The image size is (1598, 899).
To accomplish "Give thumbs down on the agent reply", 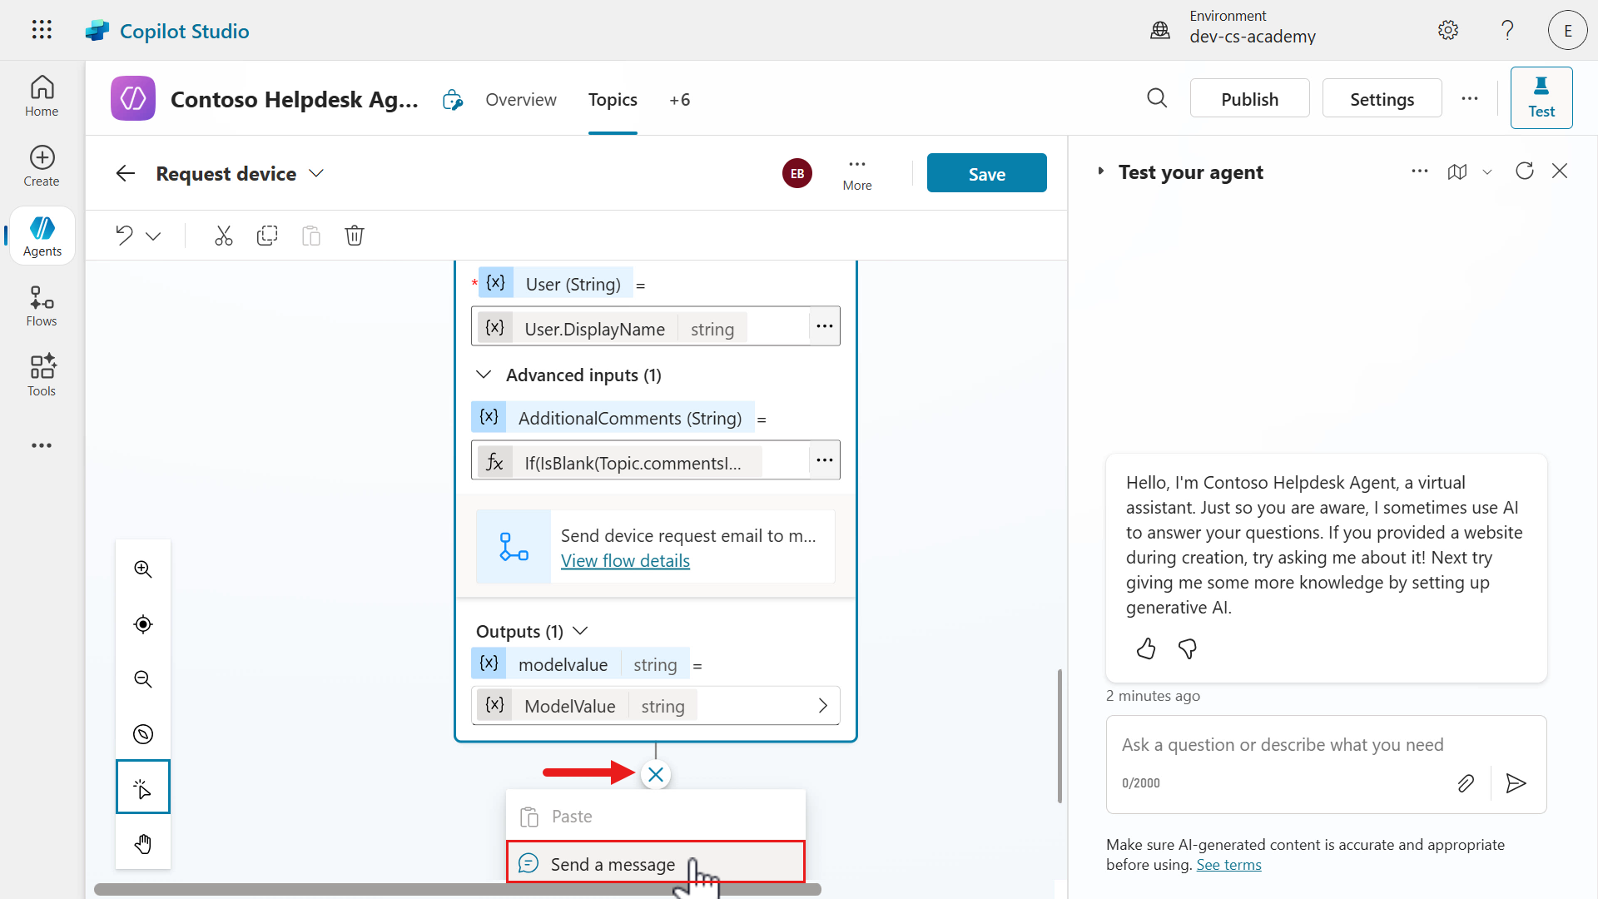I will click(x=1187, y=648).
